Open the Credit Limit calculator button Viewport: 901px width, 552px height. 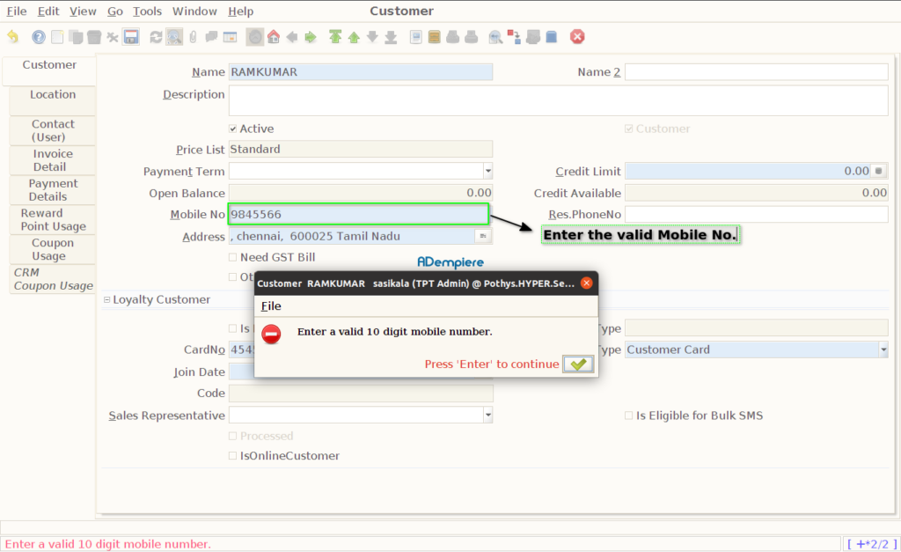879,171
